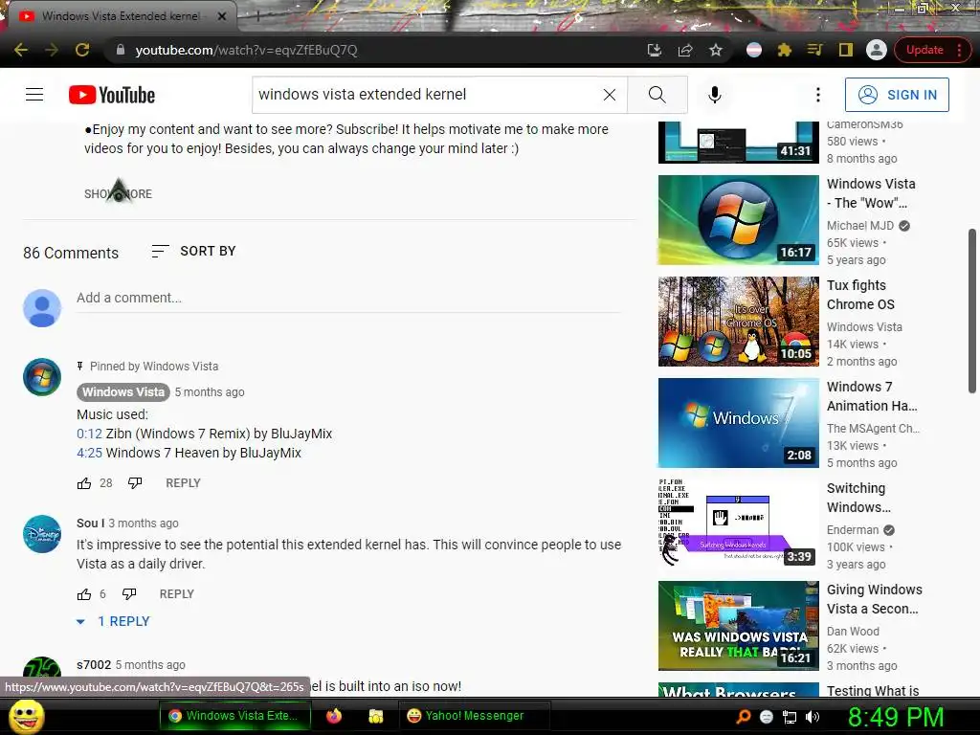Go back with browser back arrow
This screenshot has height=735, width=980.
coord(21,50)
